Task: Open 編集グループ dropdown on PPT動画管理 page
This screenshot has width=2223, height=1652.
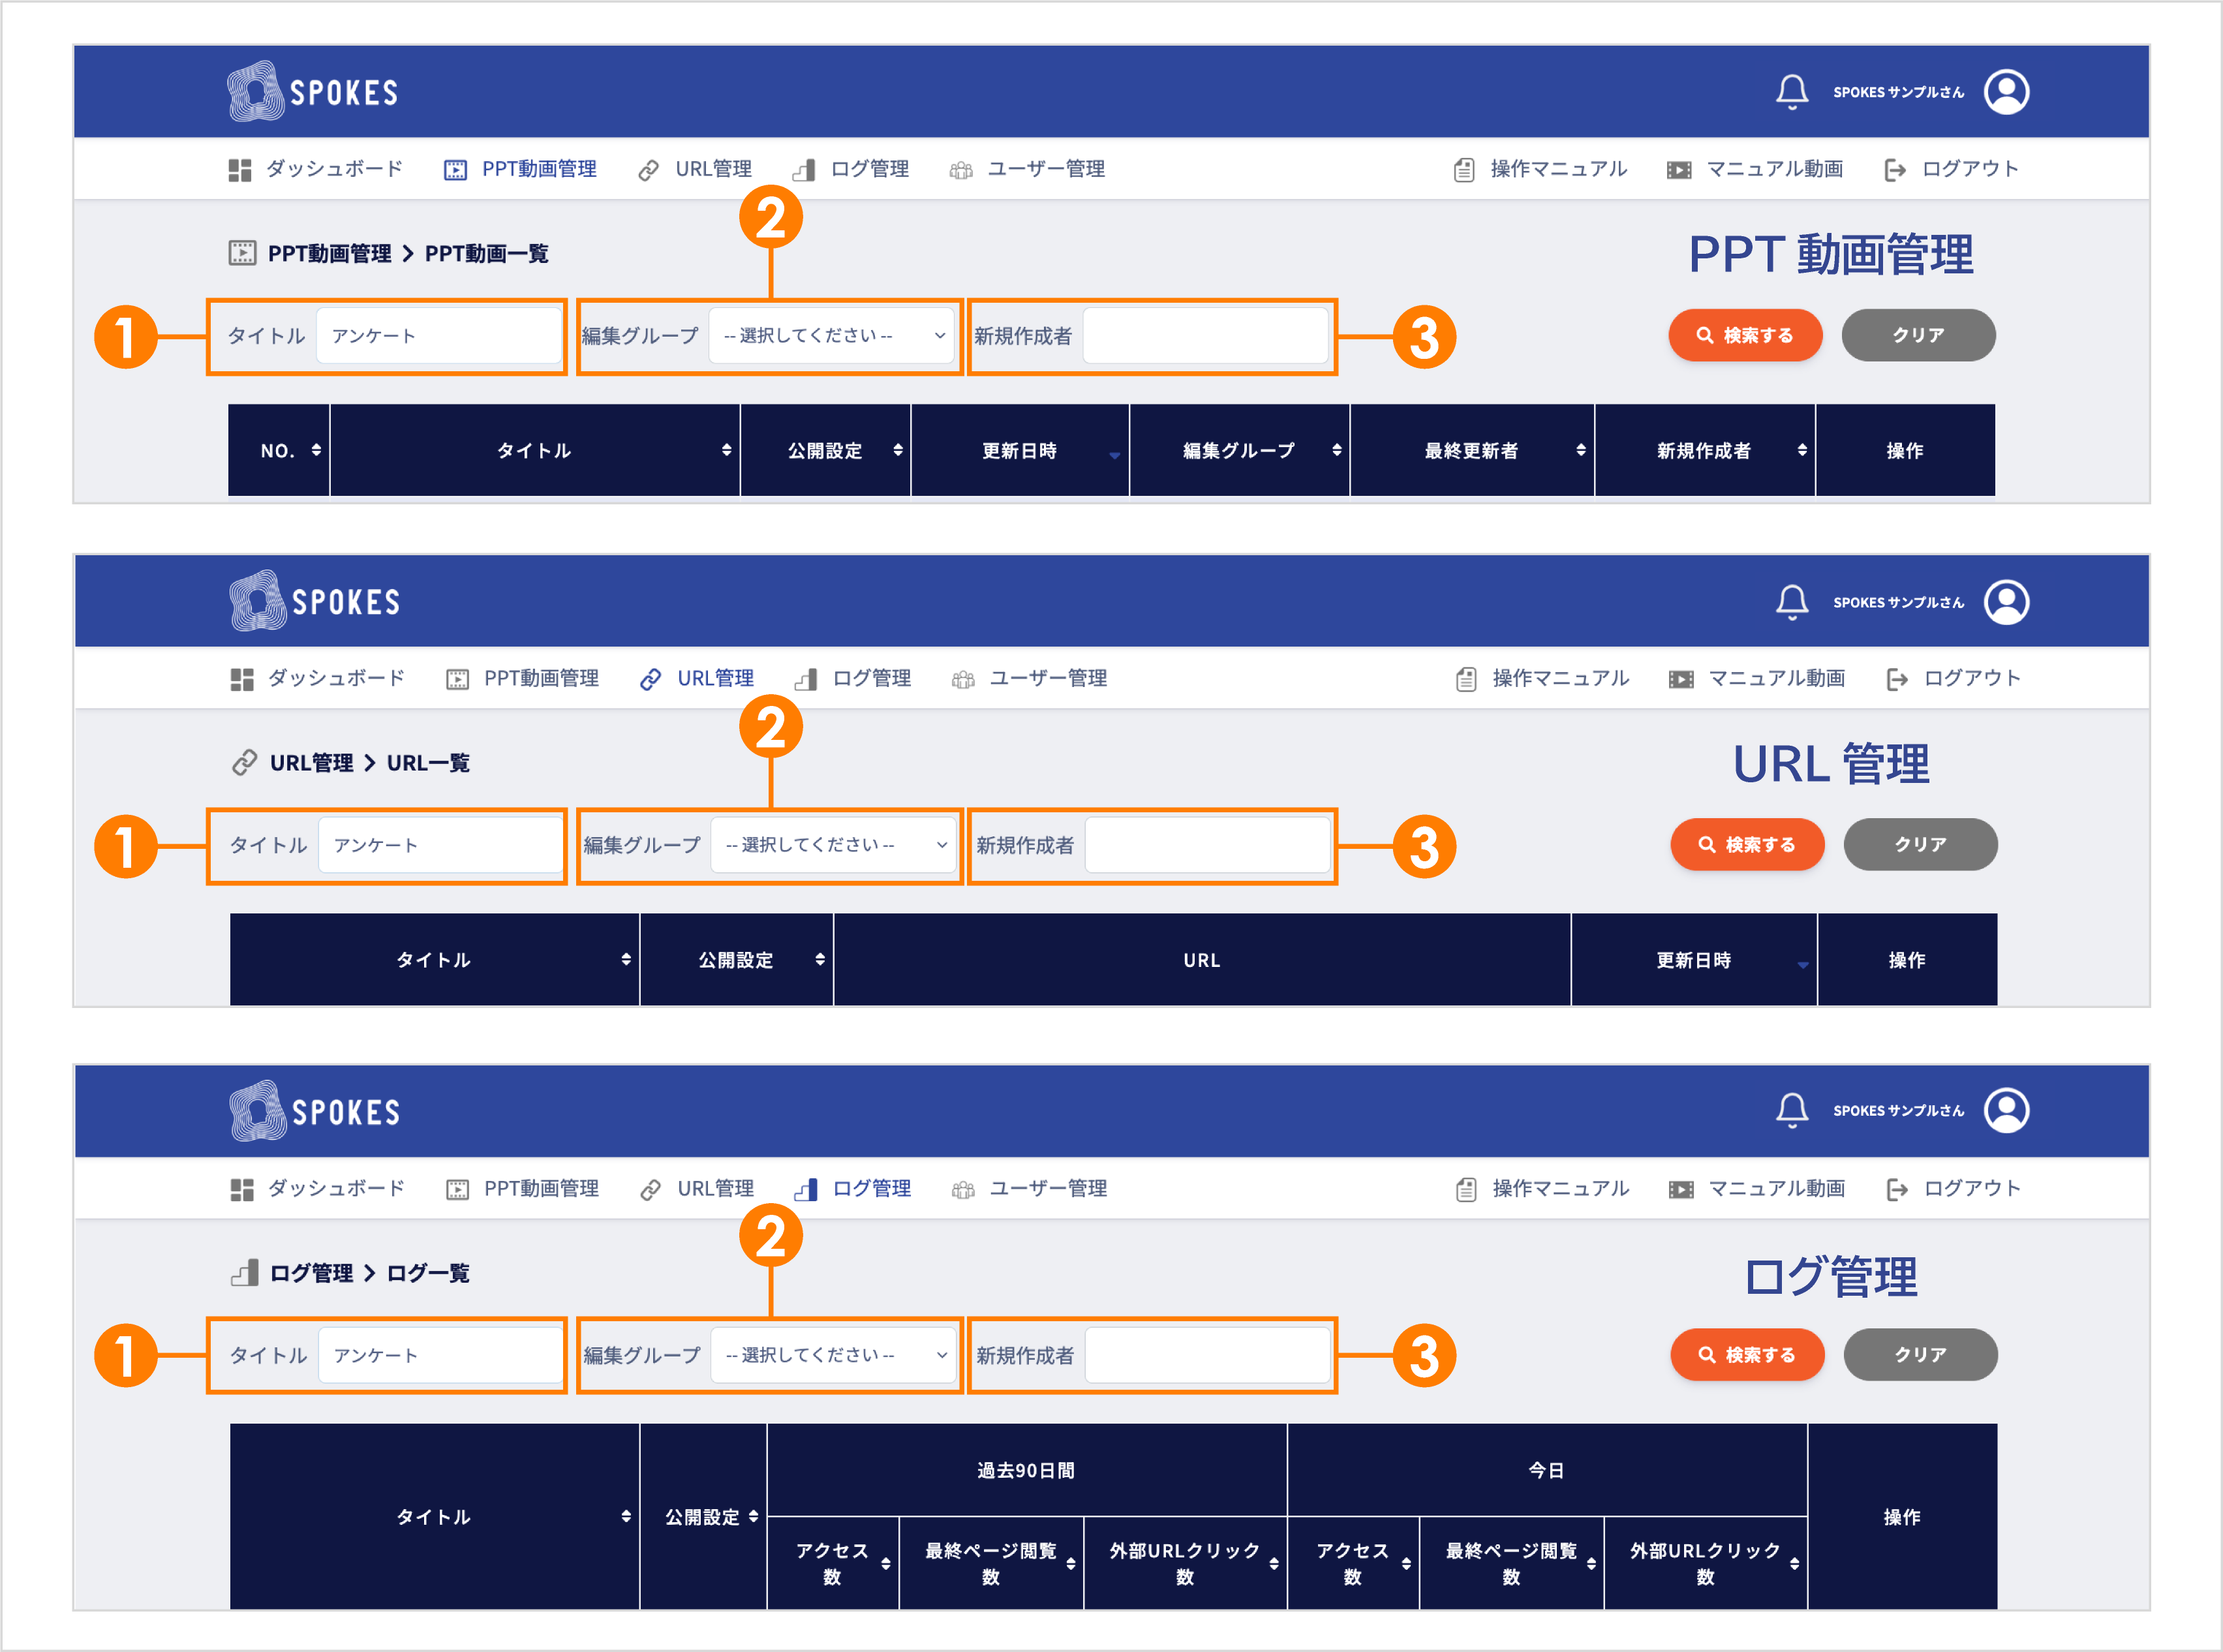Action: point(833,336)
